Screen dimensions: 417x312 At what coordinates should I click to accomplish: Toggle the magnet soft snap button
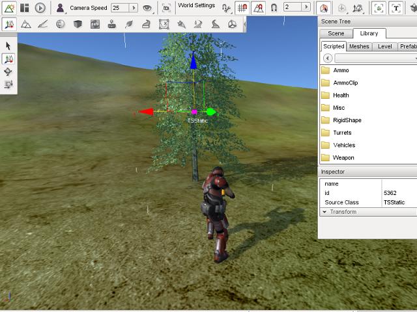(274, 8)
